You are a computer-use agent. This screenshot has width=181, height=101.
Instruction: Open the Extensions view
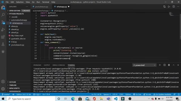click(3, 37)
